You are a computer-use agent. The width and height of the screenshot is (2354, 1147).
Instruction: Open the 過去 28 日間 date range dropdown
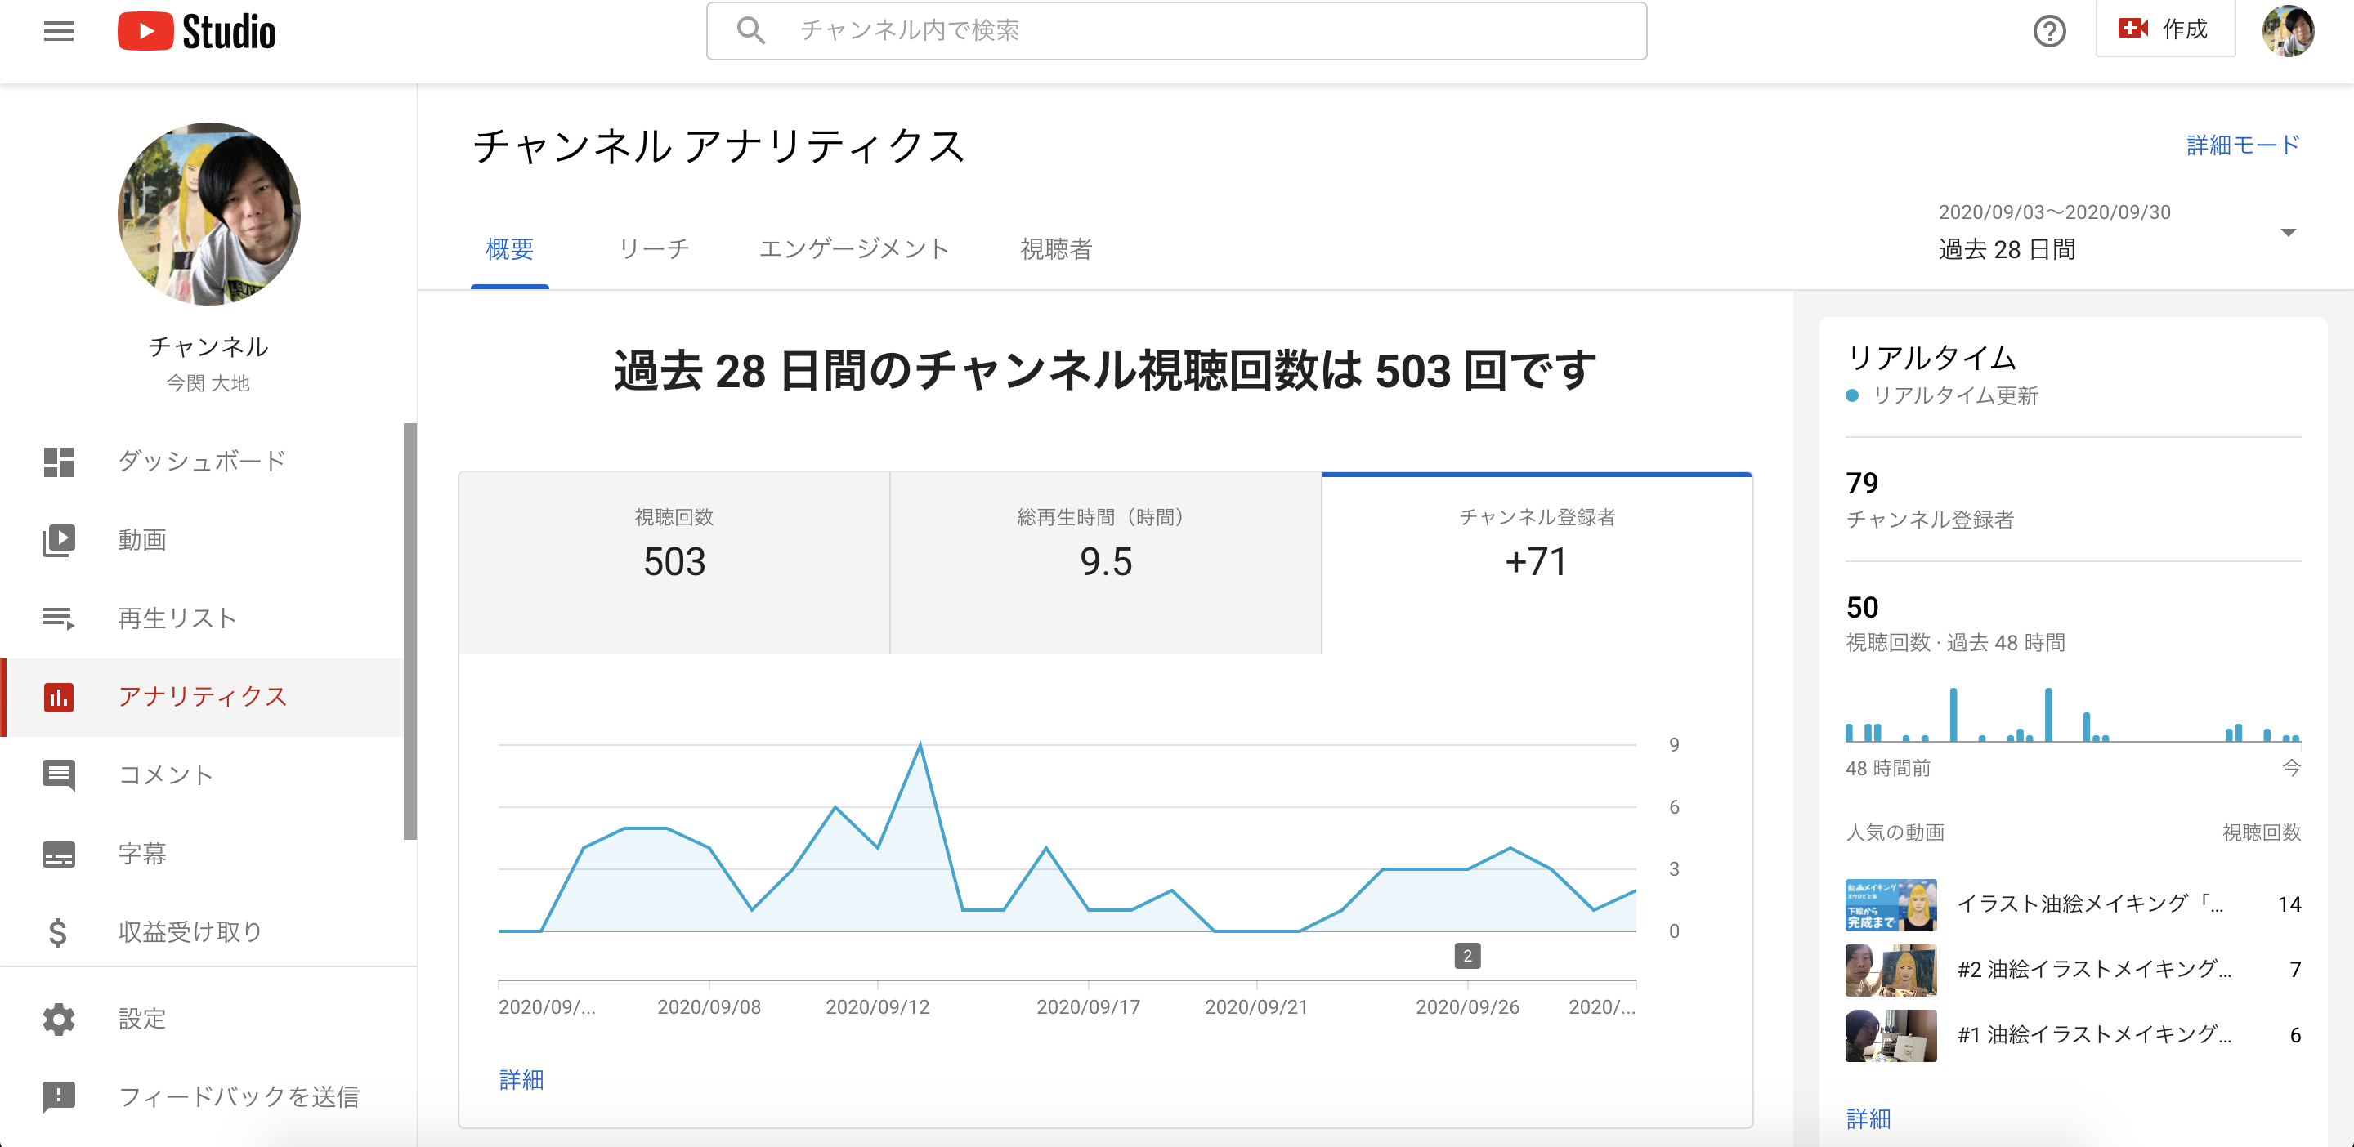click(x=2119, y=232)
